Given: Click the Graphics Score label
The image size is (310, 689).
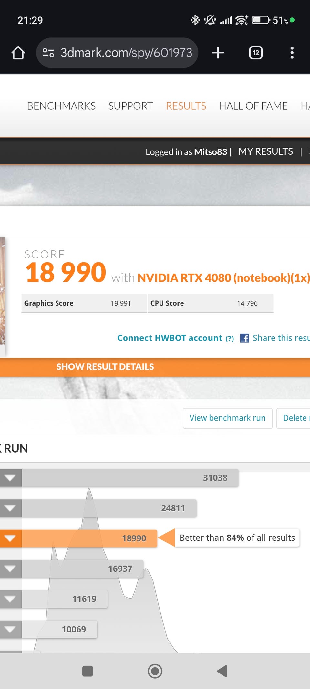Looking at the screenshot, I should [49, 303].
